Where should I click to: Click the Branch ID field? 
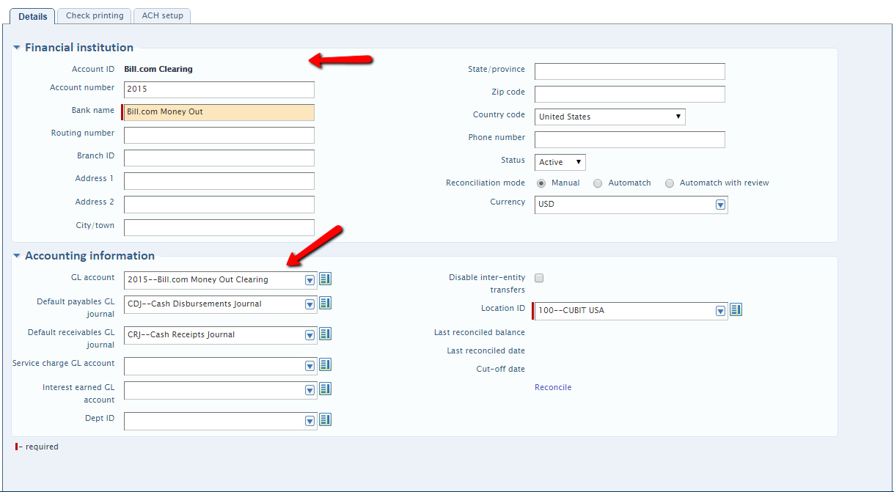pos(219,158)
